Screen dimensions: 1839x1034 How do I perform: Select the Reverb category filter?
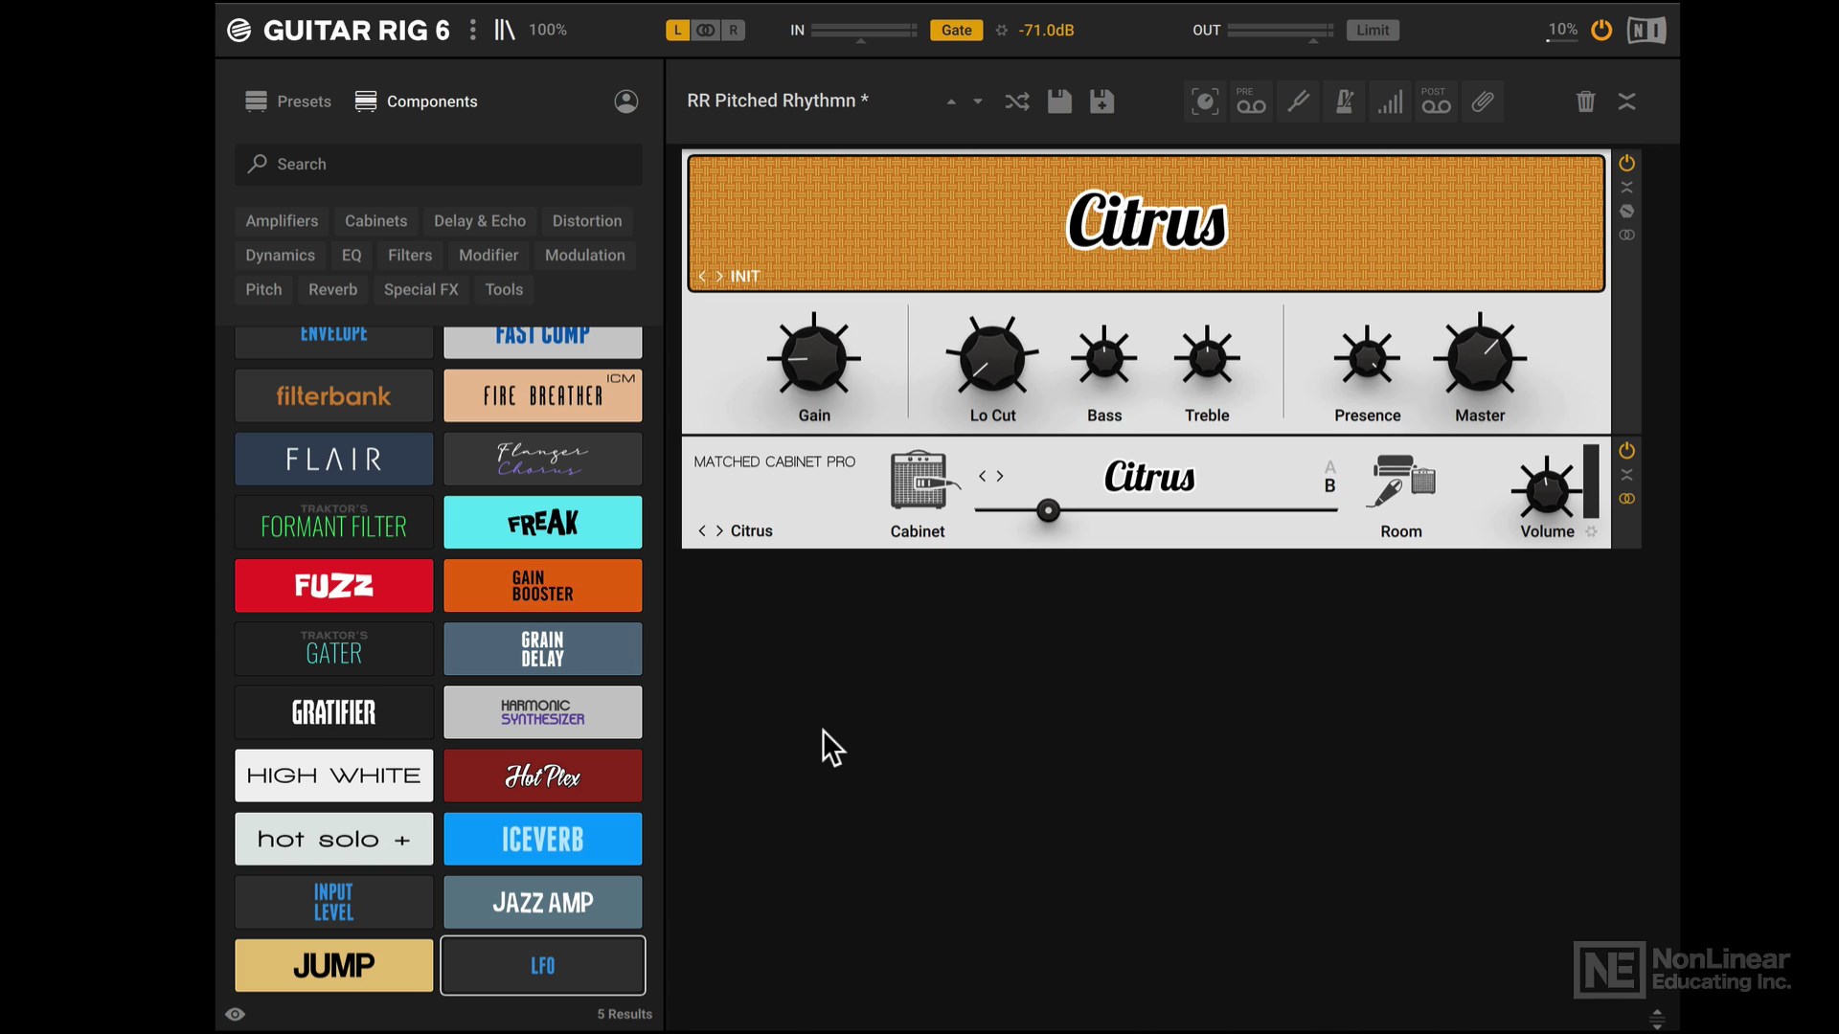(x=332, y=289)
